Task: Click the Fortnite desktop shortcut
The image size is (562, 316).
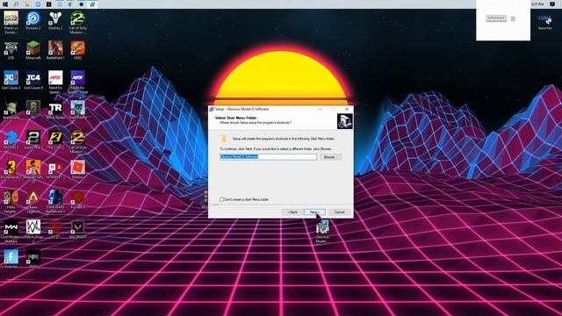Action: tap(11, 260)
